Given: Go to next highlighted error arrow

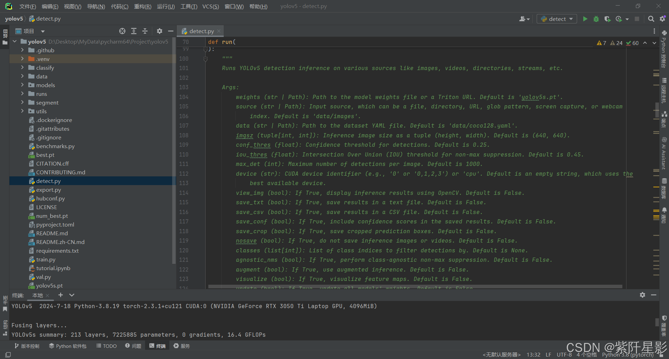Looking at the screenshot, I should 654,43.
